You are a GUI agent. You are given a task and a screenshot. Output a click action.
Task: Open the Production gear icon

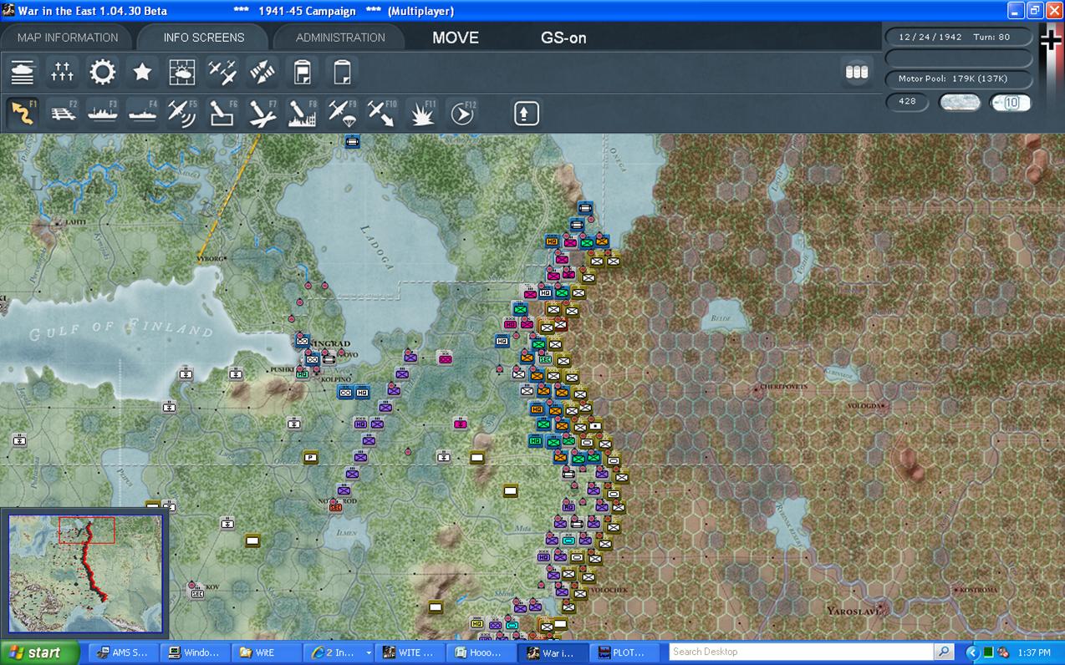click(x=103, y=72)
